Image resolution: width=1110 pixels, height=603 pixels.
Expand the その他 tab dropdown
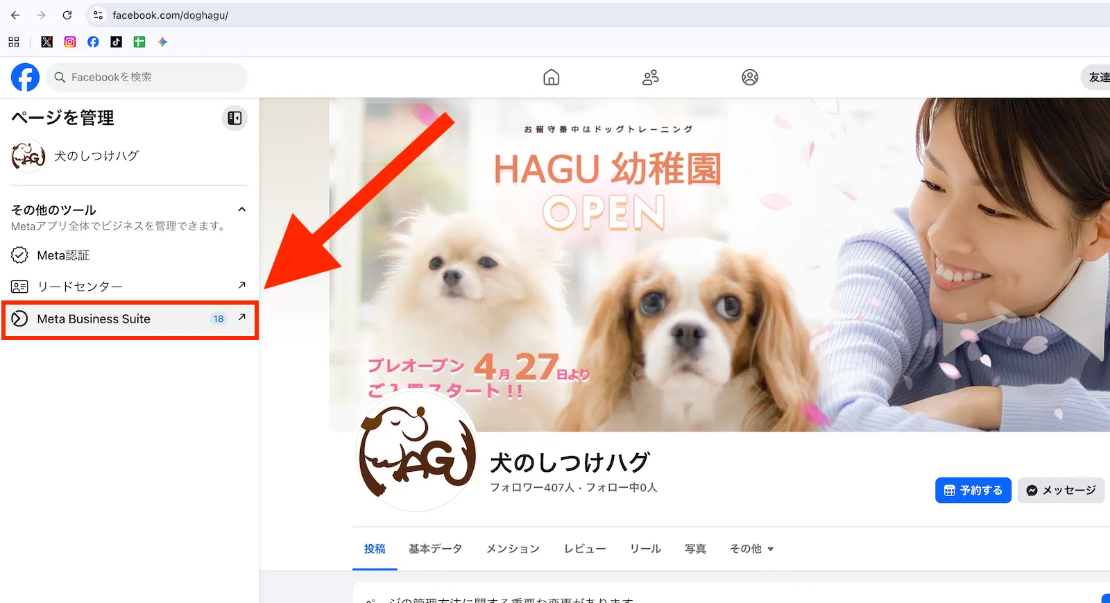click(x=751, y=549)
